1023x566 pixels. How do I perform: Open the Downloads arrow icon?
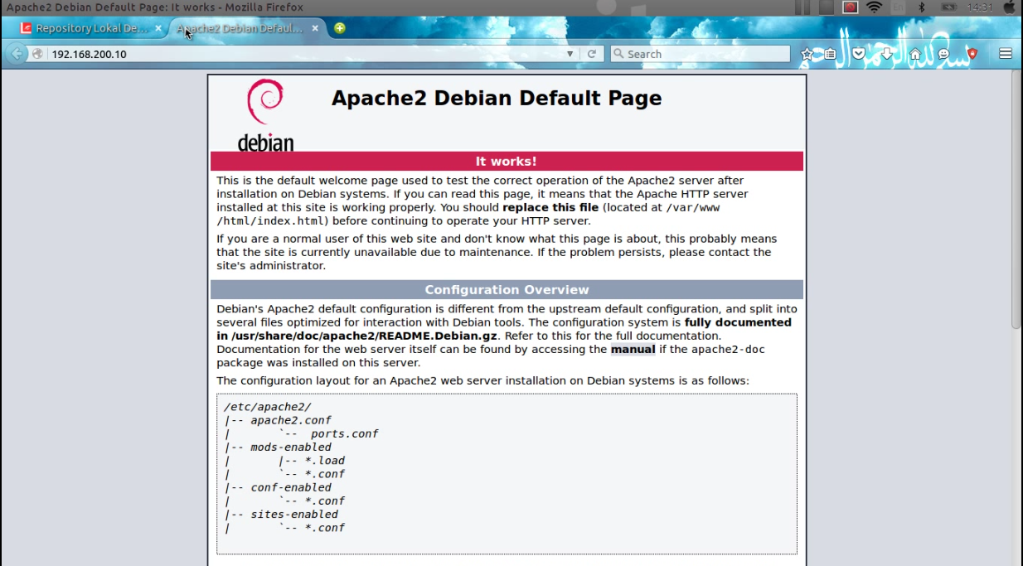pyautogui.click(x=886, y=54)
